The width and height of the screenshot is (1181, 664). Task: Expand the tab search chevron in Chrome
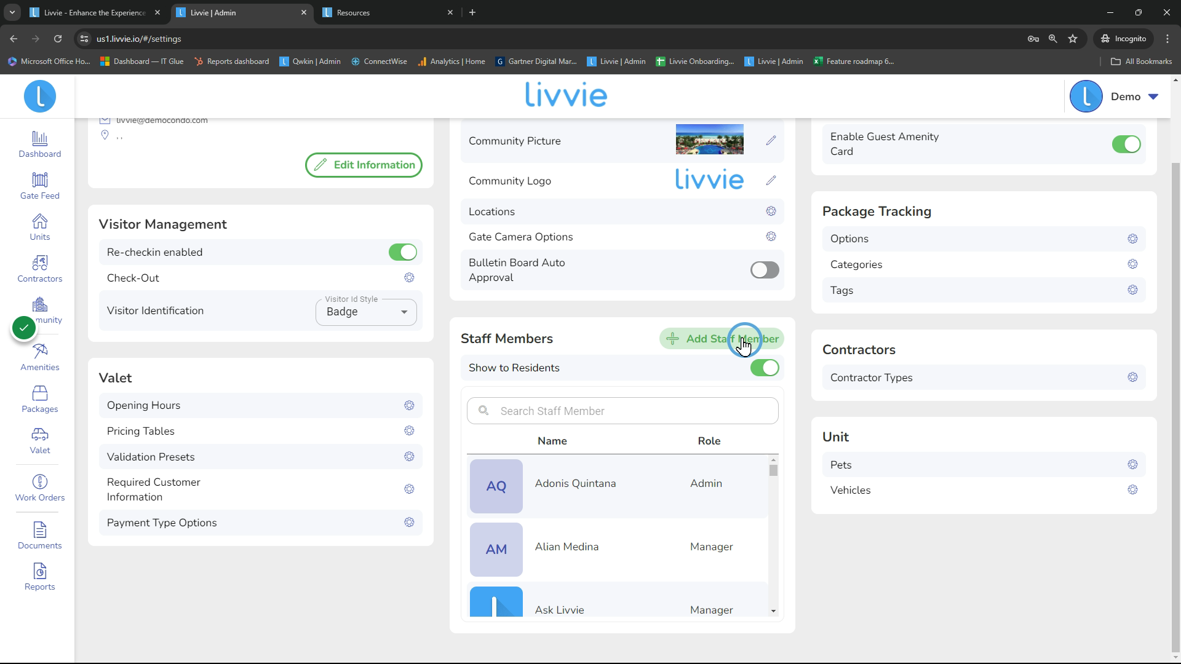click(x=12, y=12)
